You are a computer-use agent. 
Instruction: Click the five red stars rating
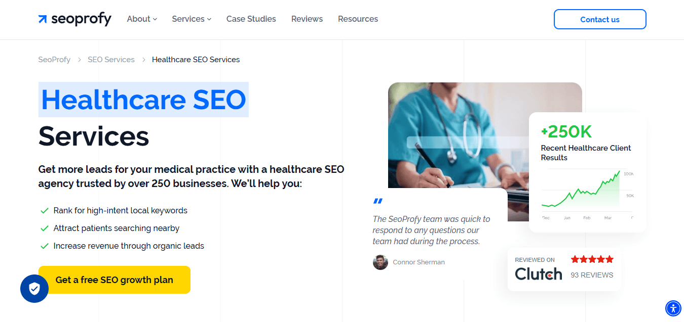592,259
